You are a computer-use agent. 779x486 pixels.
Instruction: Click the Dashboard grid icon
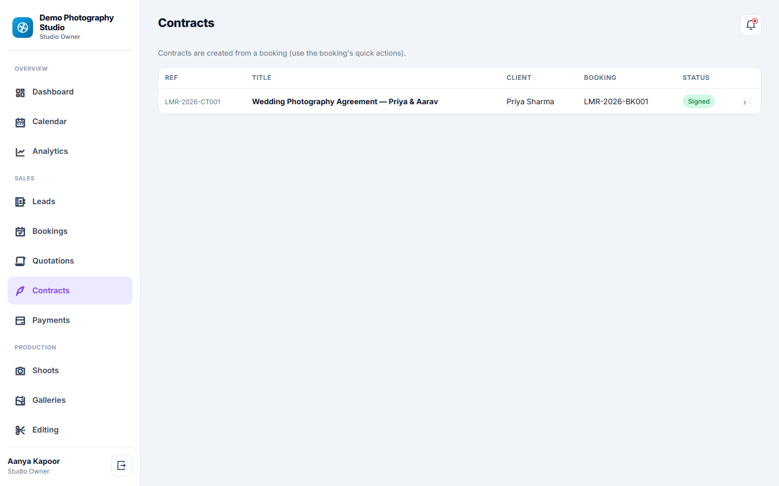[x=20, y=93]
